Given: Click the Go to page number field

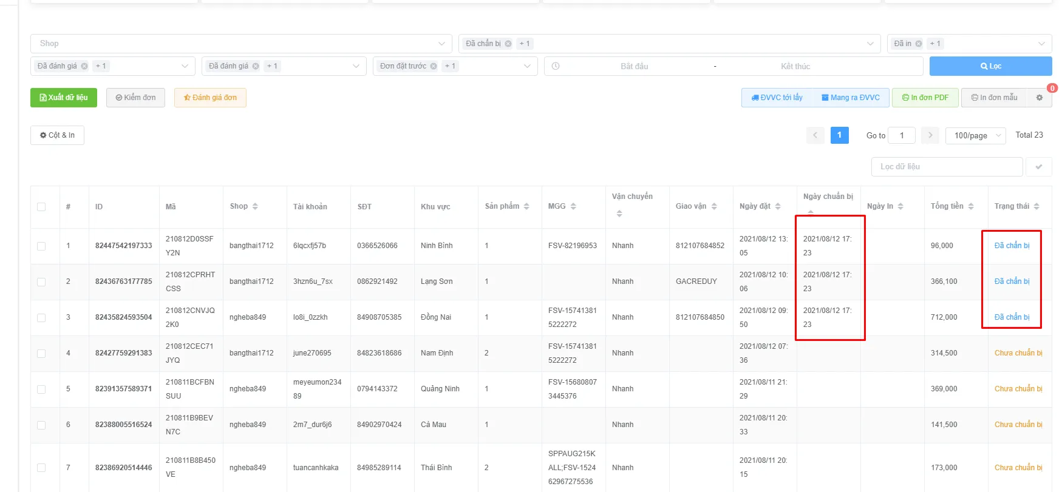Looking at the screenshot, I should tap(902, 135).
